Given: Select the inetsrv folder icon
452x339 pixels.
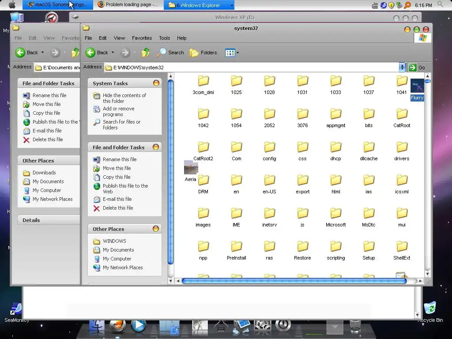Looking at the screenshot, I should coord(269,214).
